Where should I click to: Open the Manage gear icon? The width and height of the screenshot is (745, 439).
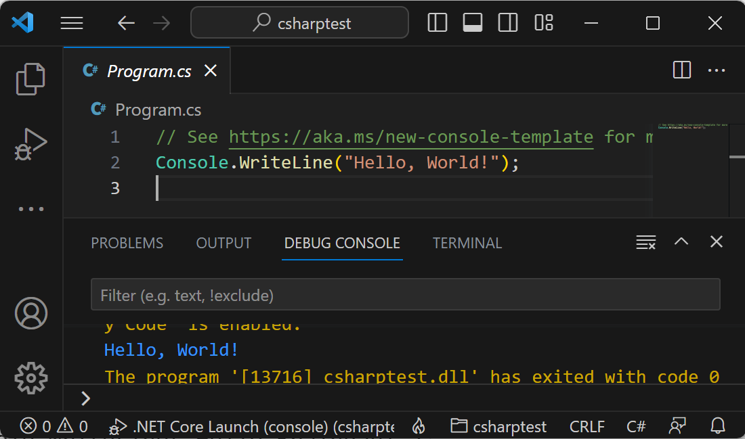click(x=30, y=378)
